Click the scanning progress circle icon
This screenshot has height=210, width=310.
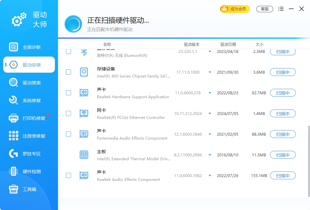coord(73,24)
